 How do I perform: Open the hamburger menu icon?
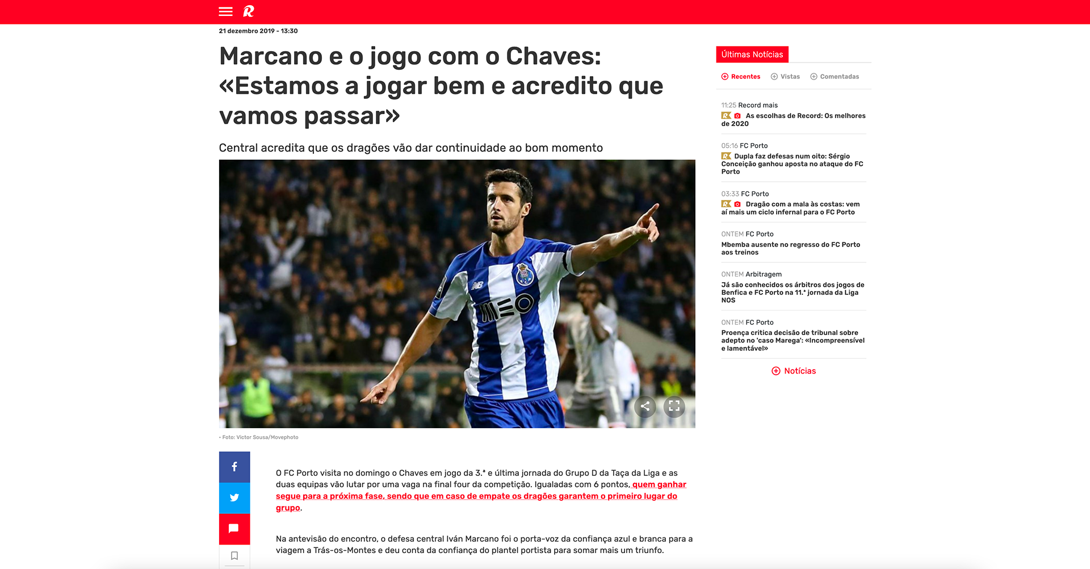(x=225, y=11)
